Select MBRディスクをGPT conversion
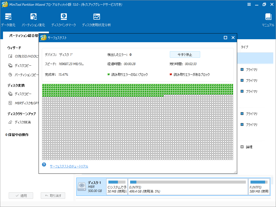 coord(24,103)
